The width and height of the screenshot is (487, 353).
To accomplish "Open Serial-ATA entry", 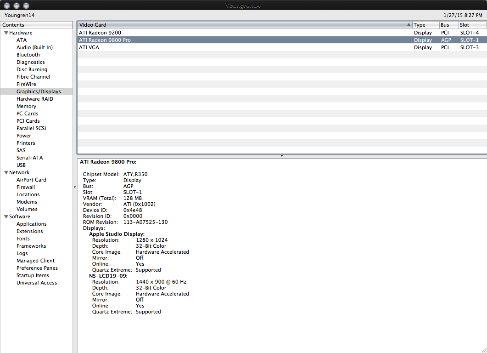I will coord(29,158).
